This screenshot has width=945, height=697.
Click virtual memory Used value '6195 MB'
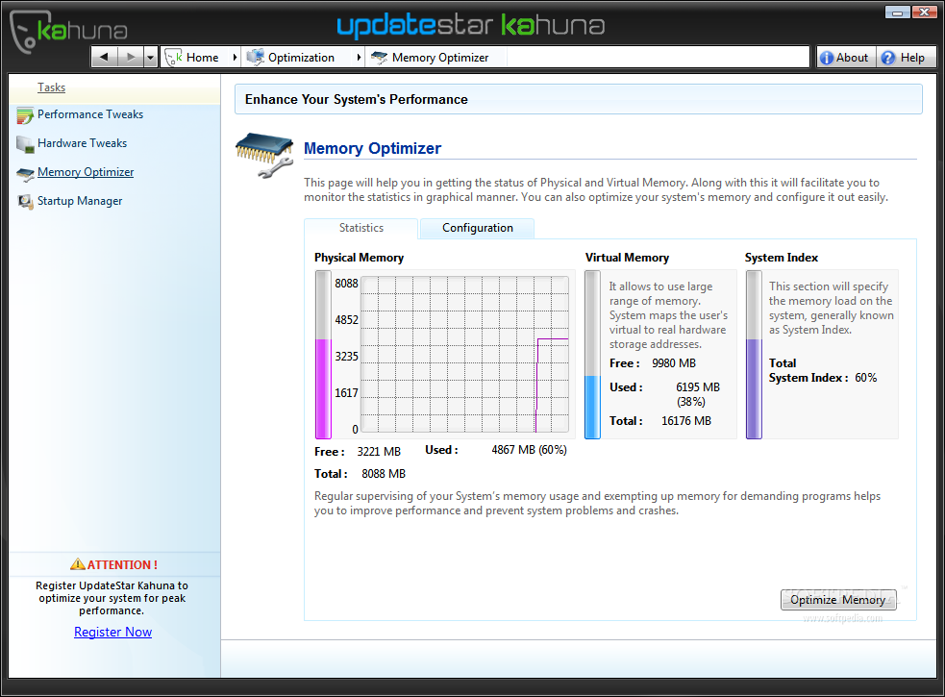pyautogui.click(x=698, y=387)
